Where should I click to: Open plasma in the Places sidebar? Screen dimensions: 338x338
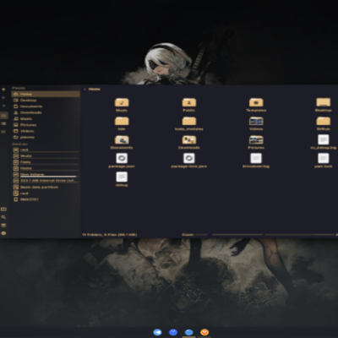tap(46, 138)
